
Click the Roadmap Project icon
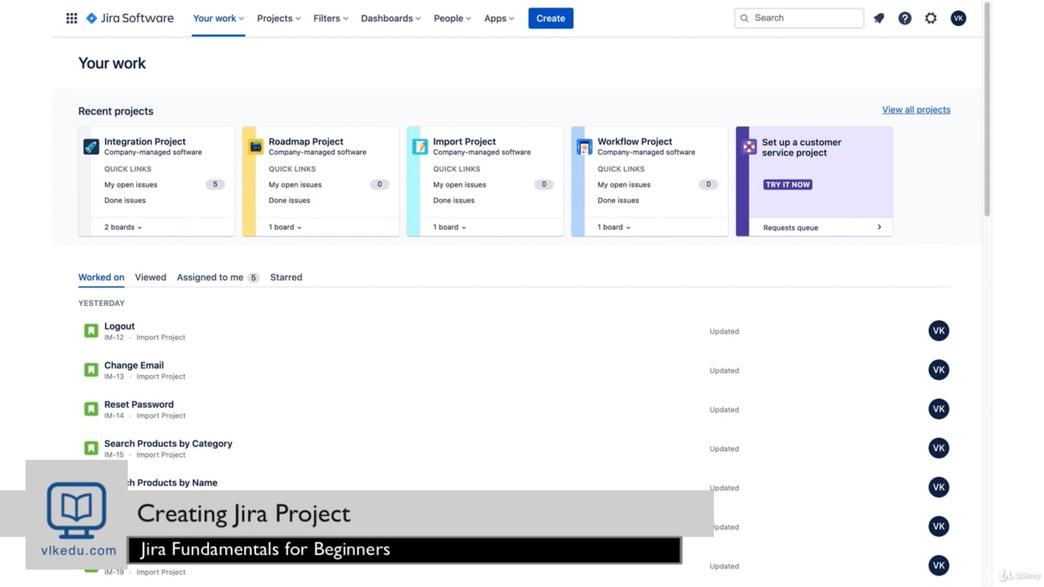coord(256,147)
